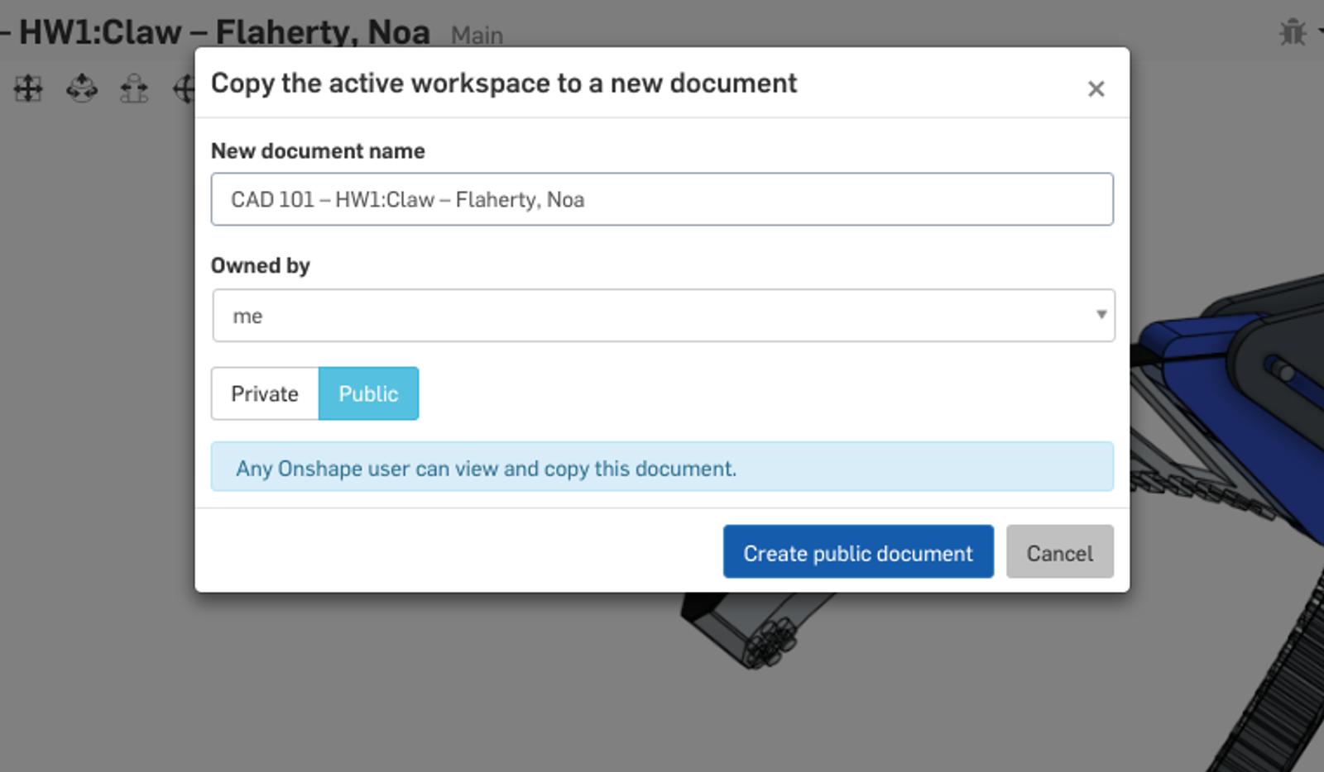Click the "Owned by" field label
The height and width of the screenshot is (772, 1324).
[x=260, y=265]
